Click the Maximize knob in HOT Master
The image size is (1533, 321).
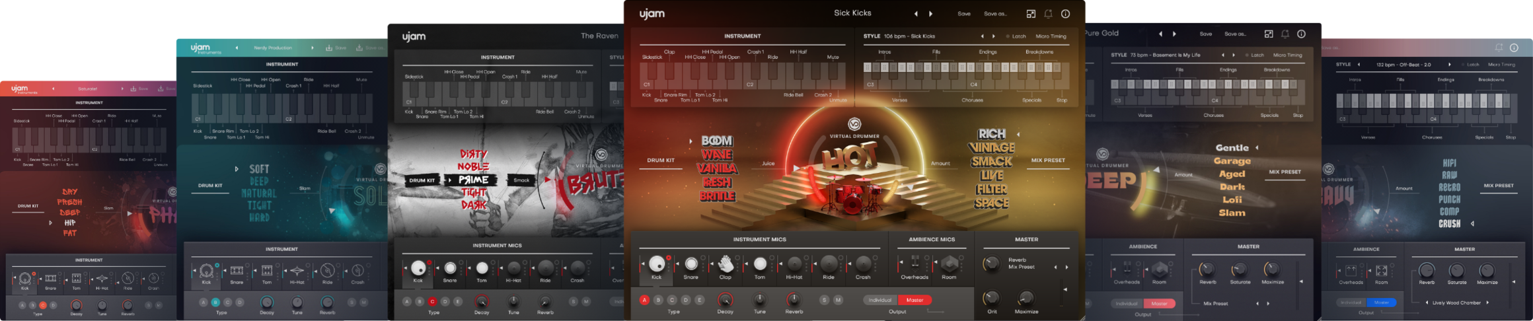[x=1026, y=298]
